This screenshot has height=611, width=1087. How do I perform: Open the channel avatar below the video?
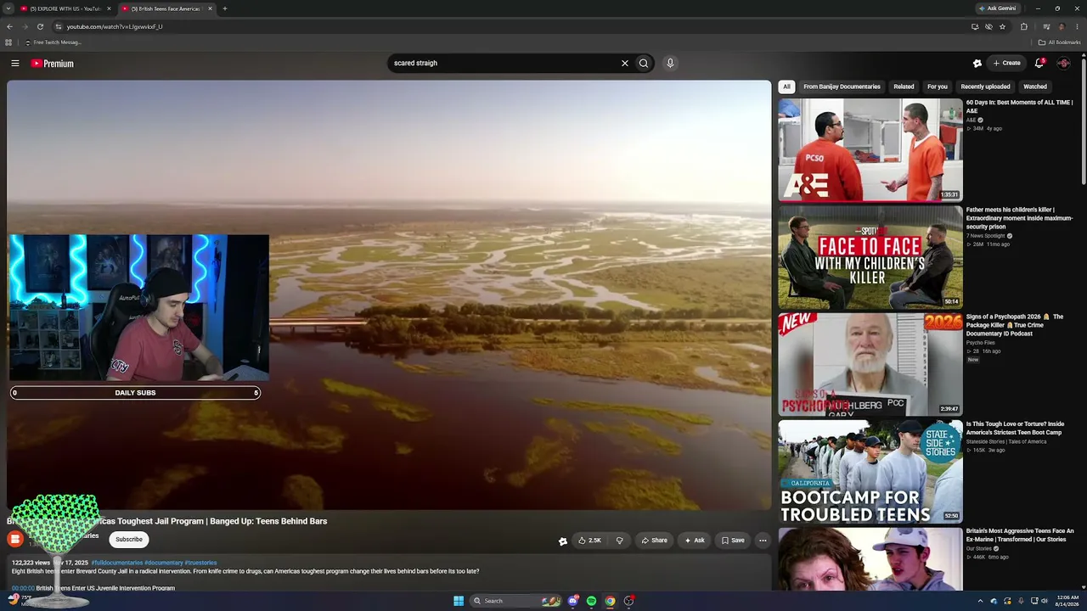[x=14, y=540]
